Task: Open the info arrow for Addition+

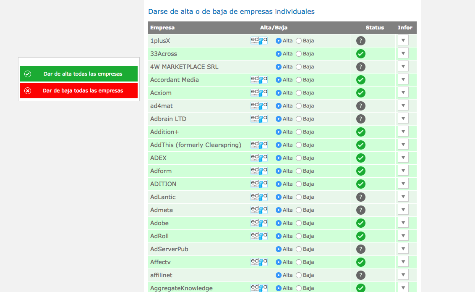Action: 403,132
